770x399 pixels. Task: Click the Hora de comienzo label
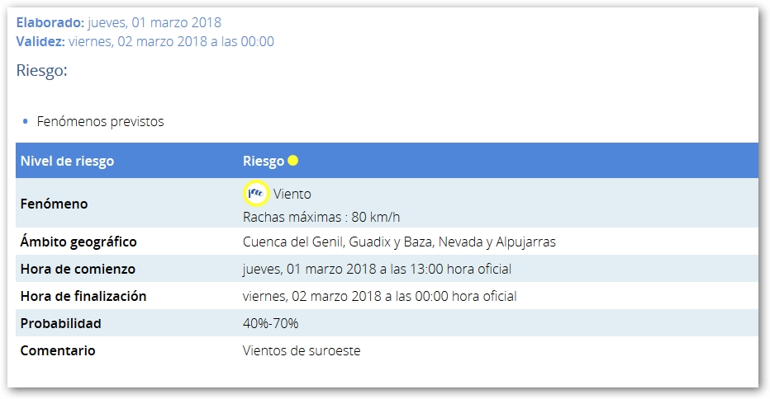tap(78, 270)
